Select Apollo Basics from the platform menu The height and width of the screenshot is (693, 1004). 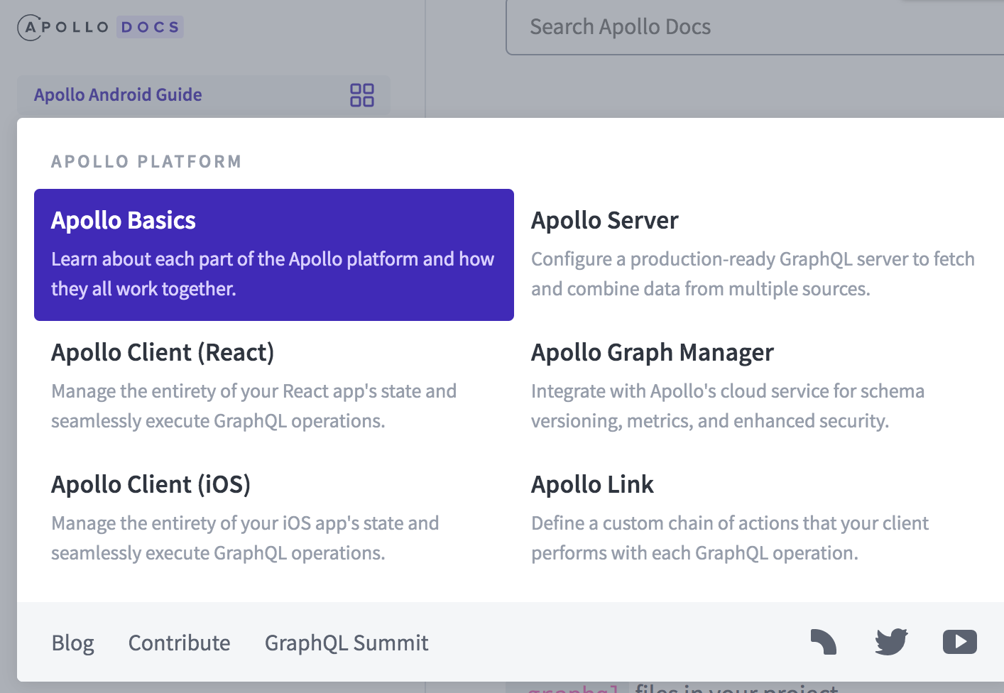click(x=273, y=254)
